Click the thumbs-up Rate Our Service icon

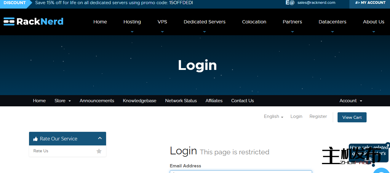36,139
